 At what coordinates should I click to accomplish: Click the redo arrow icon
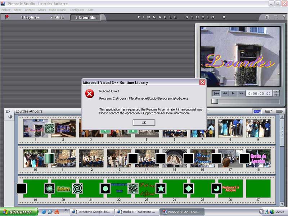(275, 17)
